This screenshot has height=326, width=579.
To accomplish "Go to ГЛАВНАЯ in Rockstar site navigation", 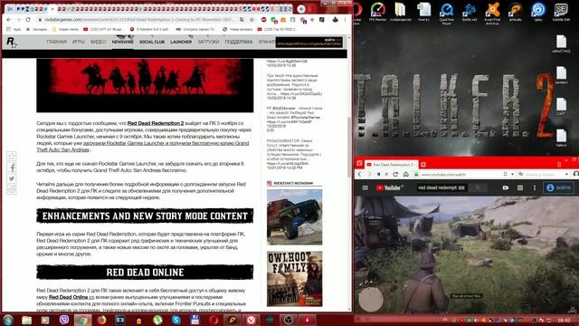I will tap(56, 42).
